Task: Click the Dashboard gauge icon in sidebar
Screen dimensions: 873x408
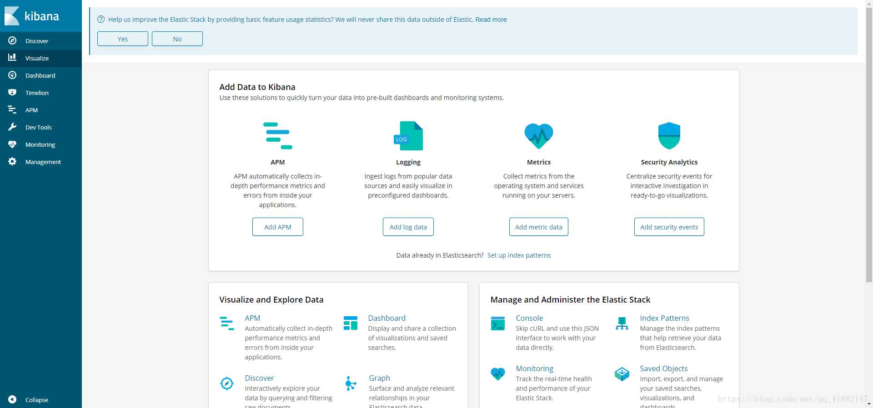Action: coord(12,75)
